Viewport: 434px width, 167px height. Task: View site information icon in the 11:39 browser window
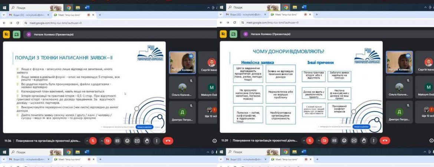click(243, 23)
